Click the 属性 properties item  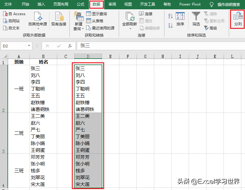point(146,21)
